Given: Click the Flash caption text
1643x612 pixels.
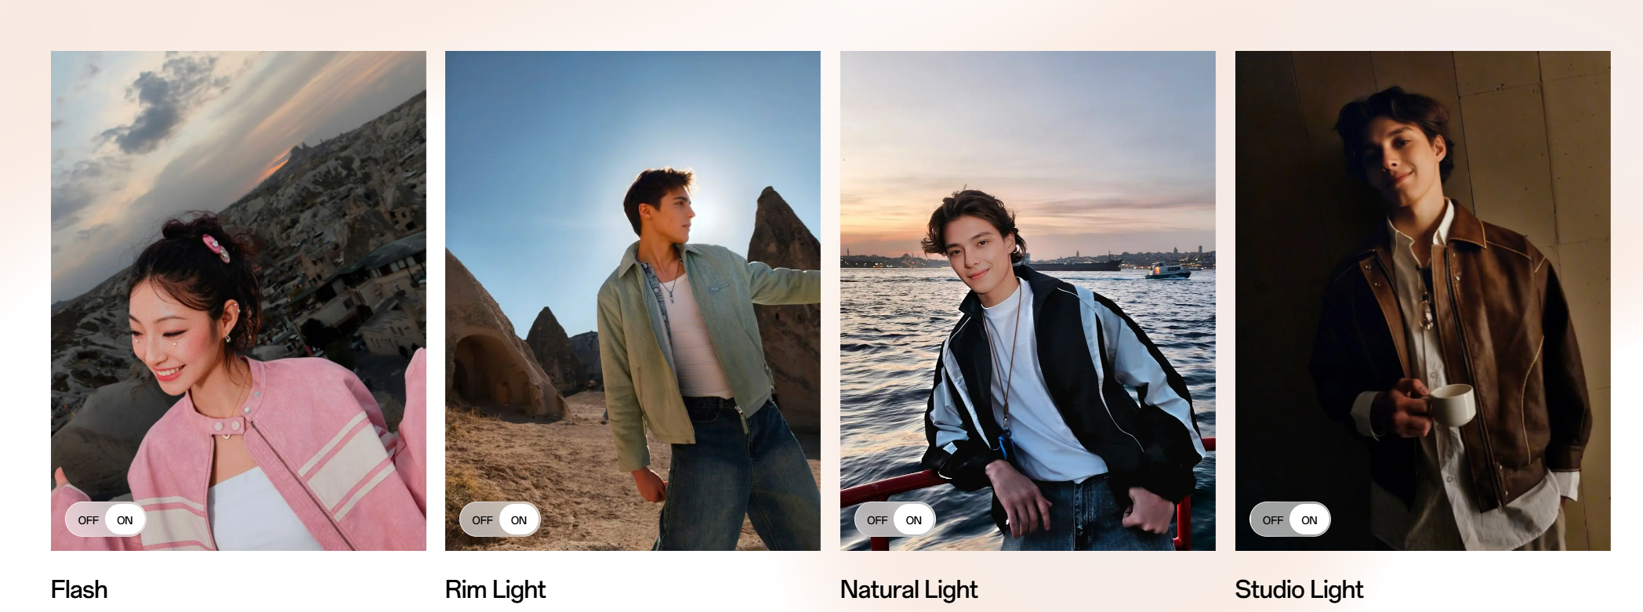Looking at the screenshot, I should [x=79, y=589].
